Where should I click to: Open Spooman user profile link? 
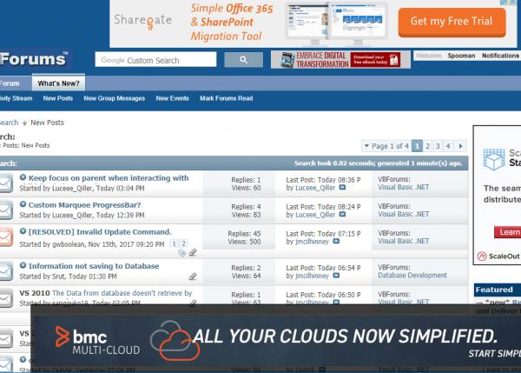[x=461, y=56]
